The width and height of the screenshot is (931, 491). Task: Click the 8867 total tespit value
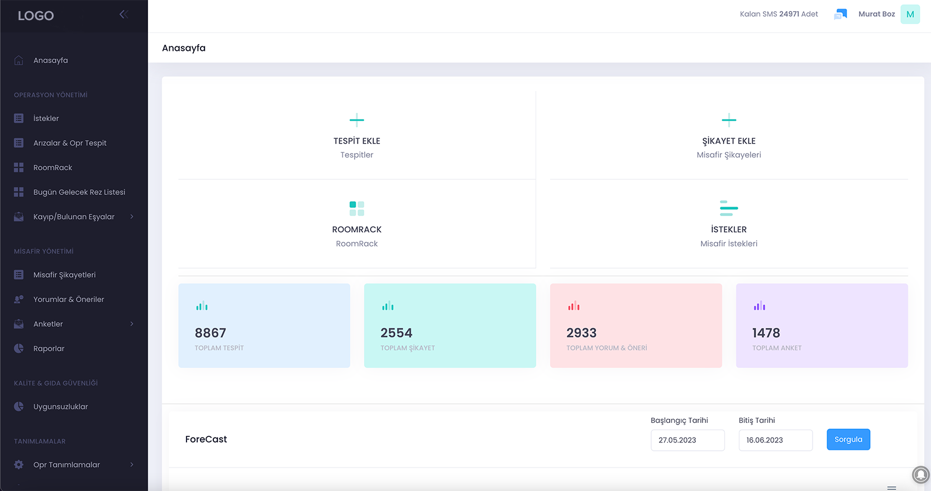(211, 333)
